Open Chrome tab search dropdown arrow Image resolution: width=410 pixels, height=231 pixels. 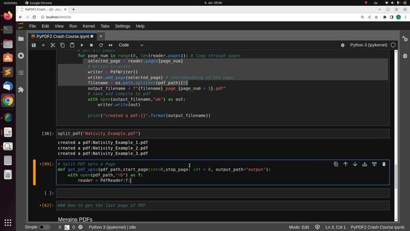[380, 10]
